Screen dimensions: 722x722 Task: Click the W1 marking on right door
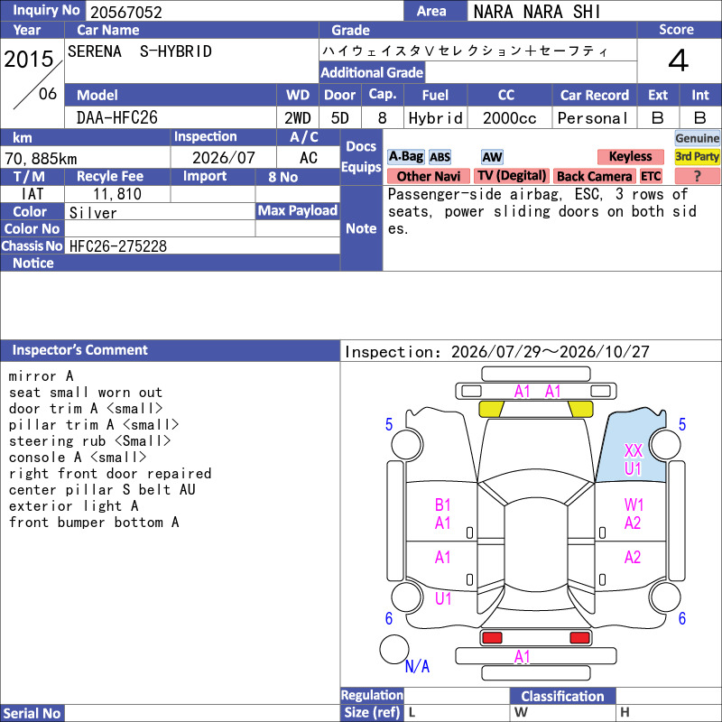click(634, 504)
